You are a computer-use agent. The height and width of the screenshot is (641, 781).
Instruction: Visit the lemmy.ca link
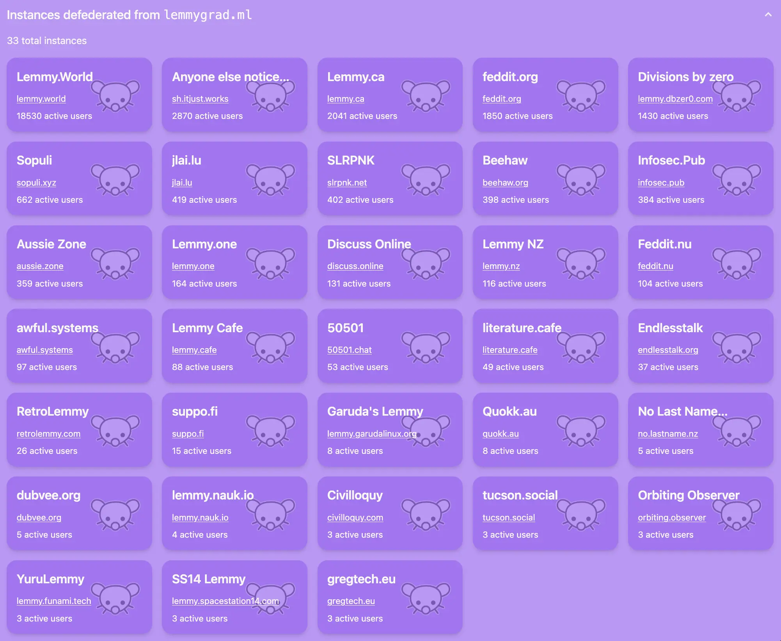point(346,99)
